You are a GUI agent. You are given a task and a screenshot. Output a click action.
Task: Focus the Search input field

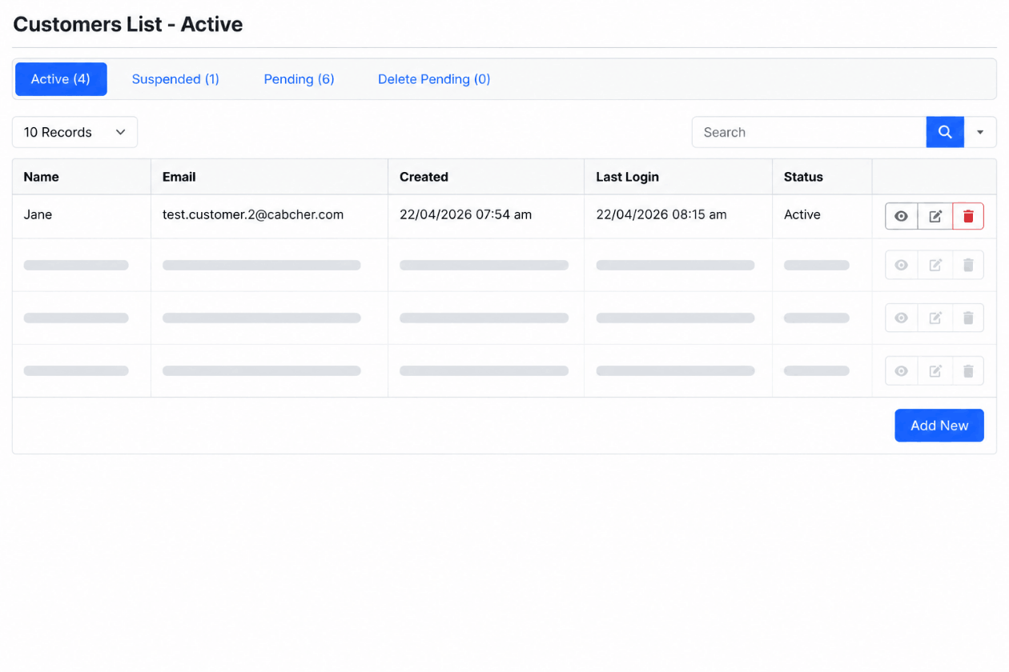(x=809, y=132)
